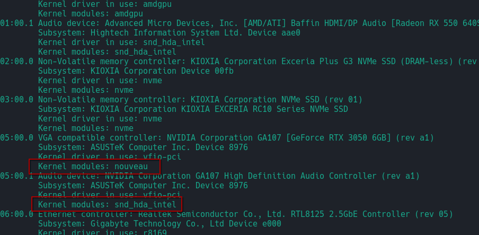Click 'Subsystem: KIOXIA Corporation Device 00fb' line

click(136, 71)
